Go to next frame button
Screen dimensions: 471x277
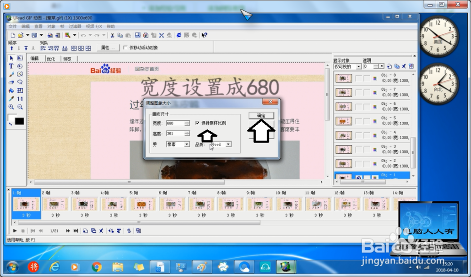(x=68, y=231)
